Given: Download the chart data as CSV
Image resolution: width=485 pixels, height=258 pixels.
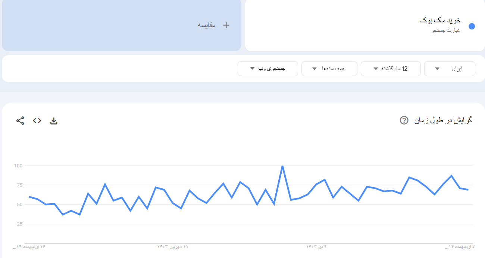Looking at the screenshot, I should tap(54, 121).
